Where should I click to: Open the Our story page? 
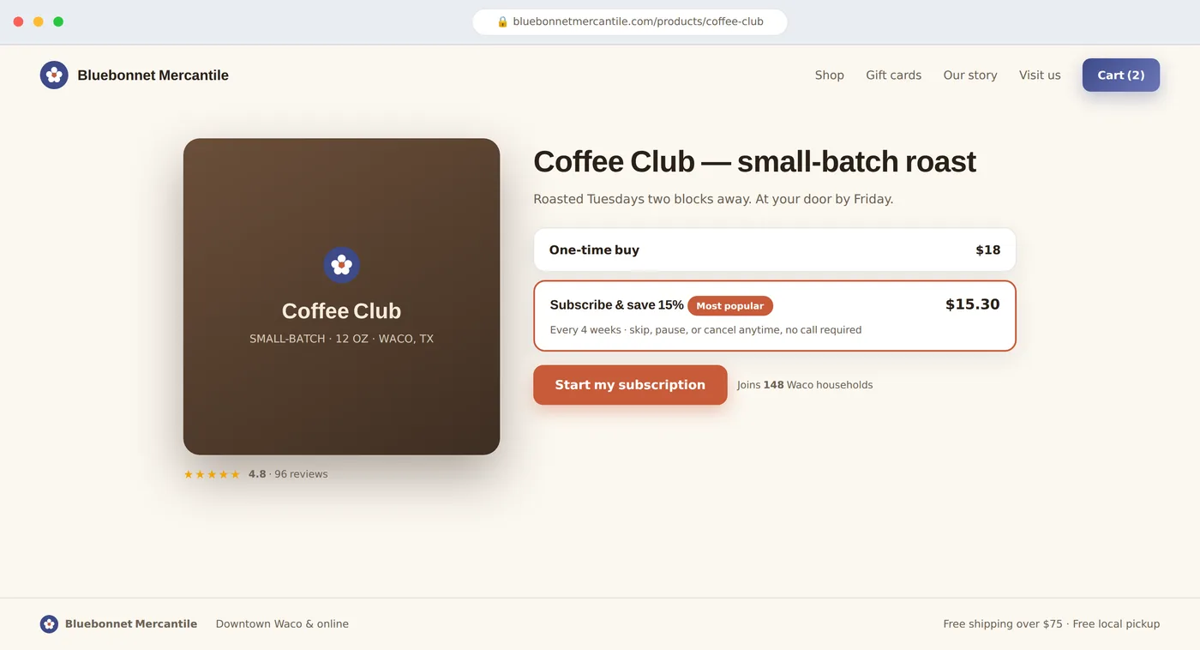(x=970, y=75)
